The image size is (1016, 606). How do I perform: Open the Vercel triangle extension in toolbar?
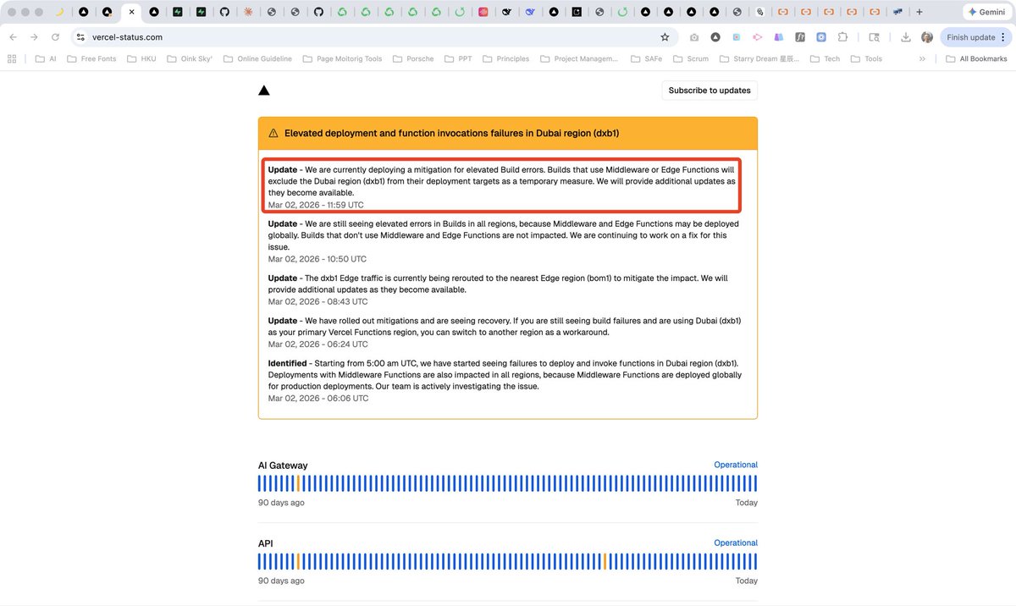pos(715,37)
